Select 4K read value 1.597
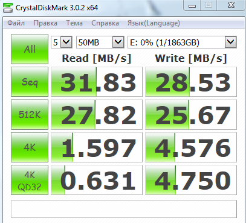The height and width of the screenshot is (223, 246). click(x=97, y=147)
